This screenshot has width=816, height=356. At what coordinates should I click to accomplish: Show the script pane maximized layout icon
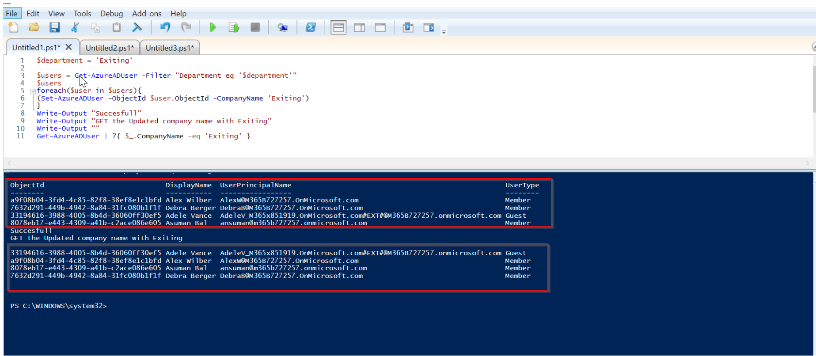(380, 28)
